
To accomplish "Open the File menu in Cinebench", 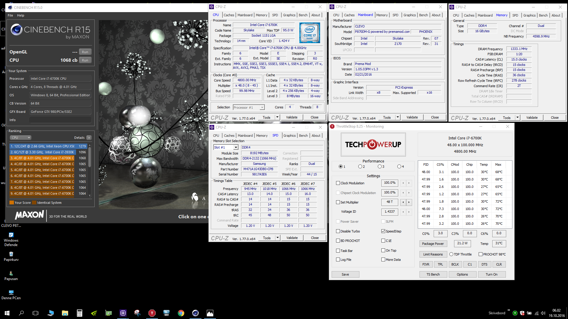I will click(10, 15).
